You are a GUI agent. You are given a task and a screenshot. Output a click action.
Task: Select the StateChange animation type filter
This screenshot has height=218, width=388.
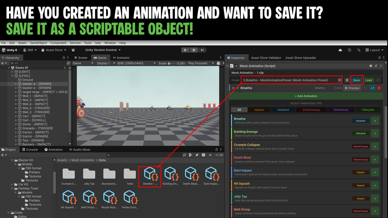(311, 110)
